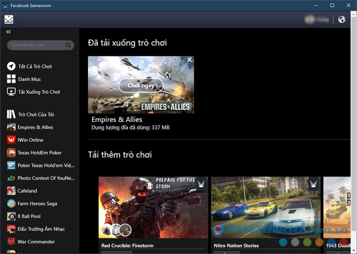
Task: Open Danh Mục categories
Action: coord(29,79)
